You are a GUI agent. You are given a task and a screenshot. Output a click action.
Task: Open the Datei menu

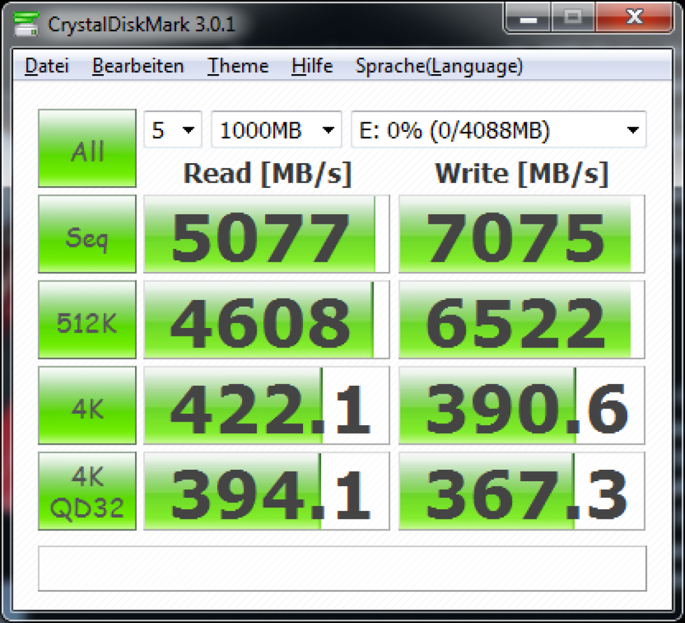click(x=47, y=66)
